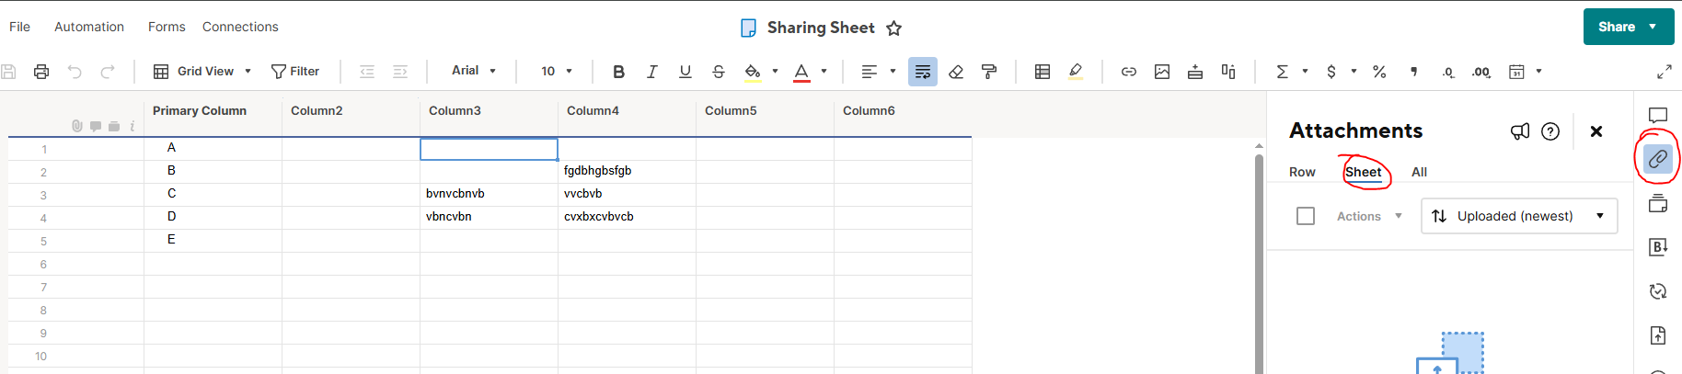
Task: Open Attachments help question mark icon
Action: [x=1550, y=131]
